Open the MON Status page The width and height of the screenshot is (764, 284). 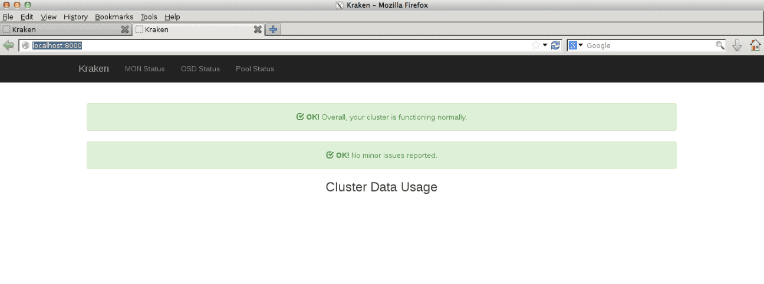pos(144,69)
